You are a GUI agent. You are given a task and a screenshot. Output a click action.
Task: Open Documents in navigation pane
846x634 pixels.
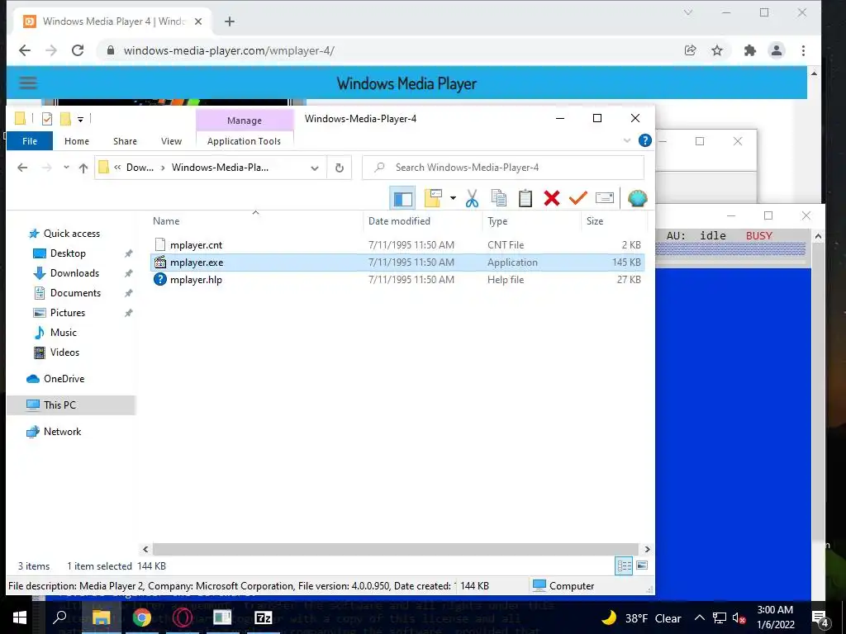75,293
